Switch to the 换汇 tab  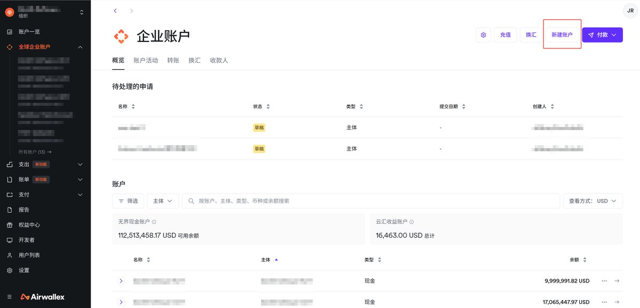pyautogui.click(x=195, y=61)
